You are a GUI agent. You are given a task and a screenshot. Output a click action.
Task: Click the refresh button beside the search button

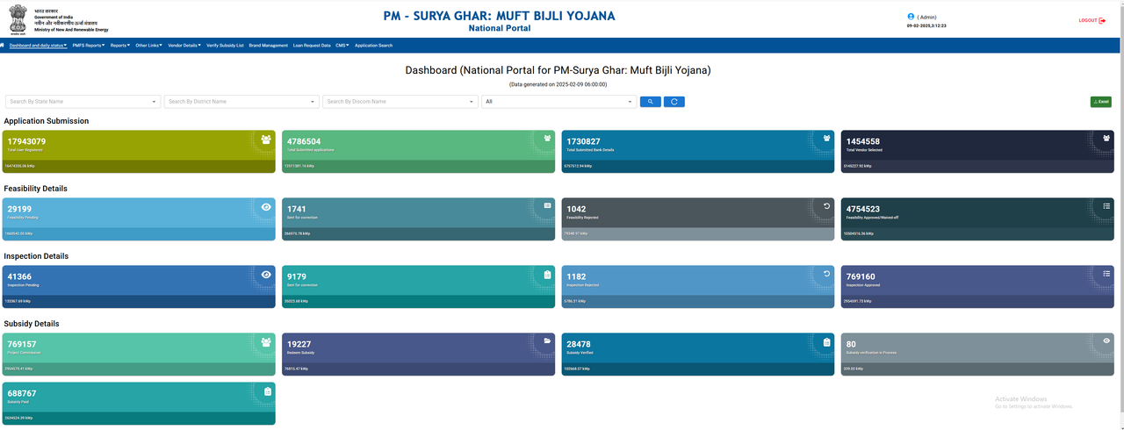tap(674, 102)
